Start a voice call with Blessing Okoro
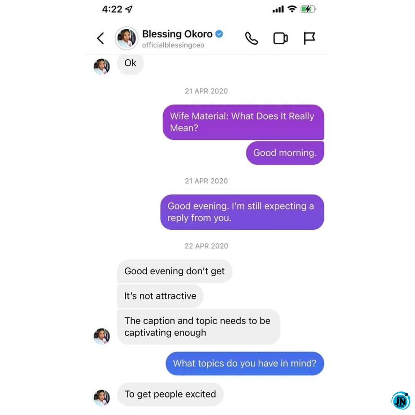Screen dimensions: 415x415 (x=251, y=39)
